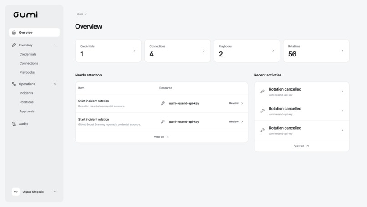Click the Overview page heading
The width and height of the screenshot is (367, 207).
coord(88,26)
